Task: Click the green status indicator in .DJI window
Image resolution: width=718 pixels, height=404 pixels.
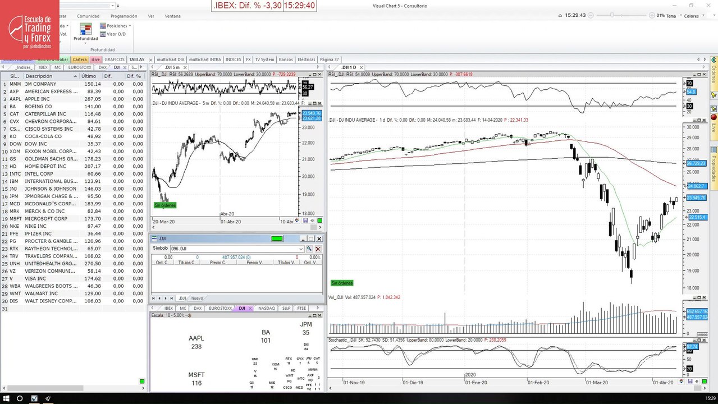Action: [x=276, y=238]
